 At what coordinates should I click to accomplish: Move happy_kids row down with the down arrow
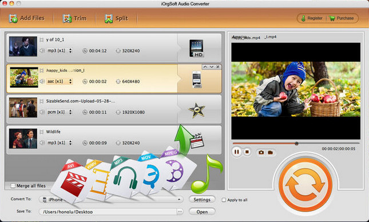(x=212, y=67)
